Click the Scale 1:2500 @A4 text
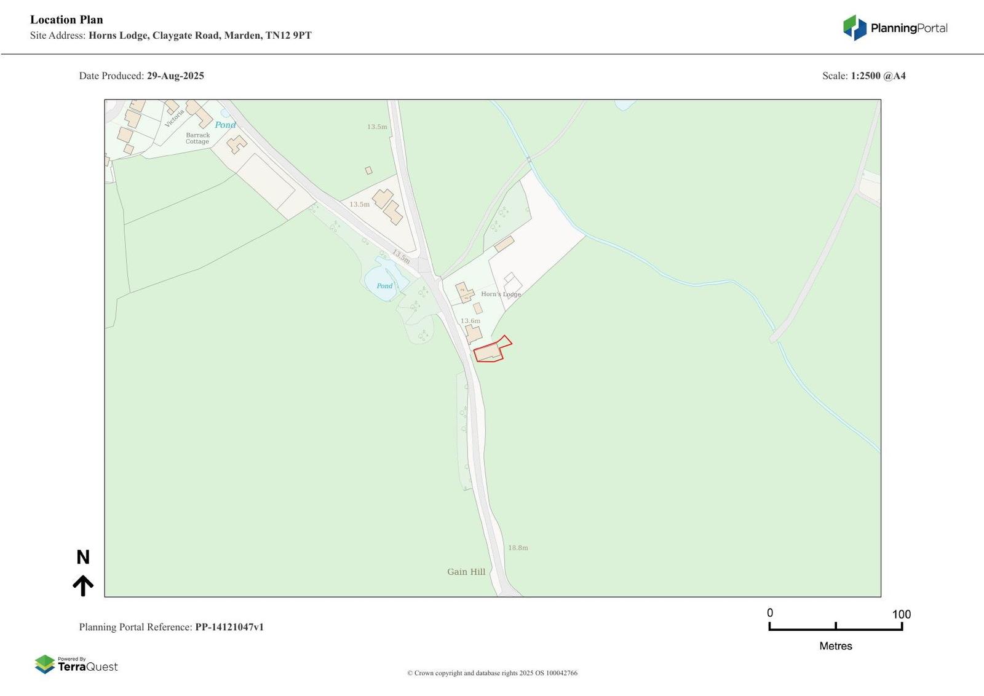Viewport: 984px width, 696px height. click(864, 76)
